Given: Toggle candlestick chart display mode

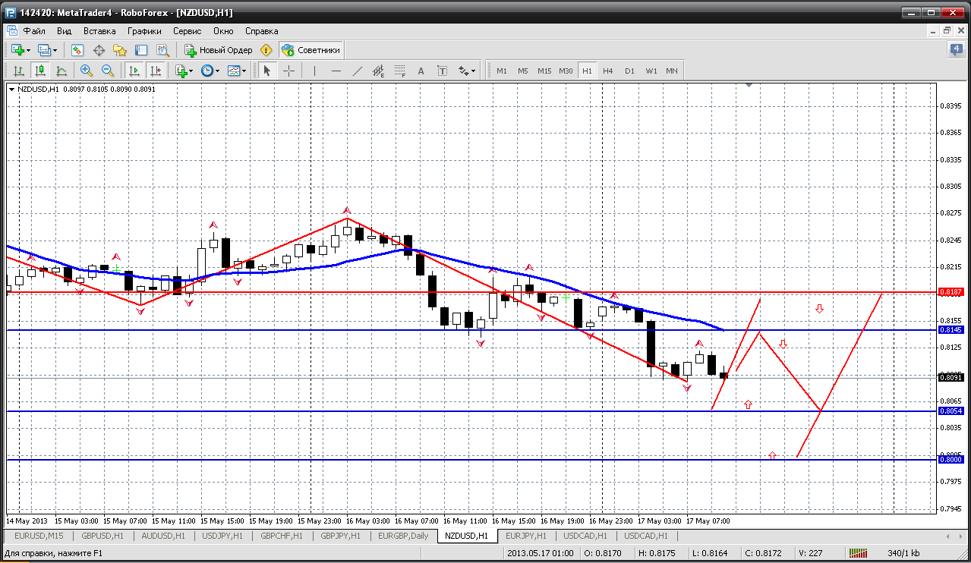Looking at the screenshot, I should tap(40, 71).
